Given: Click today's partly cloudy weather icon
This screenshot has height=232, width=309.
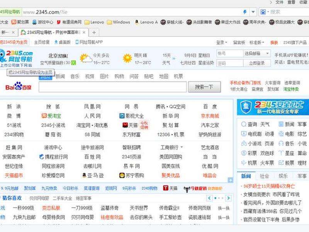Looking at the screenshot, I should click(x=86, y=59).
